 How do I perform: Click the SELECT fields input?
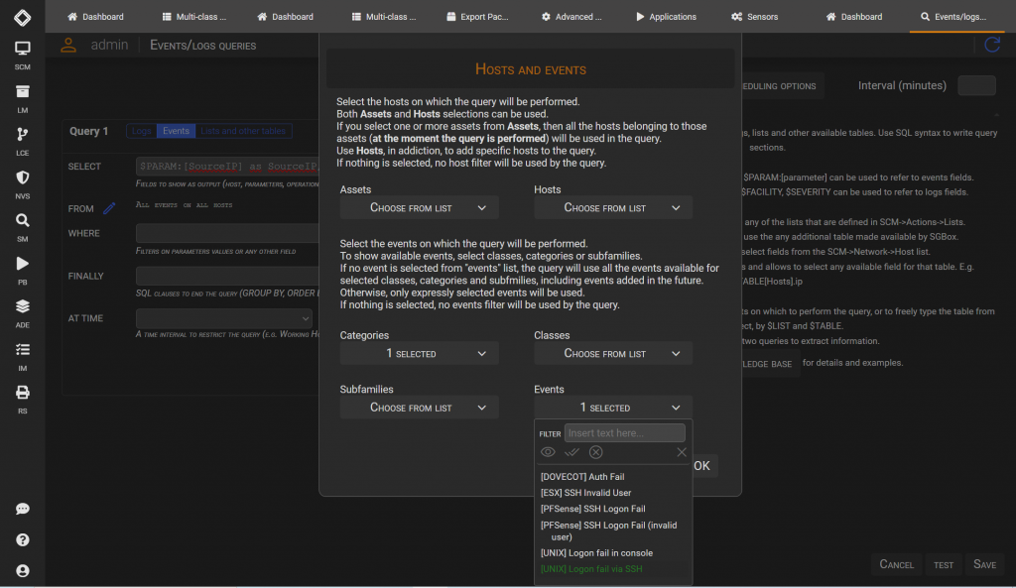click(227, 167)
